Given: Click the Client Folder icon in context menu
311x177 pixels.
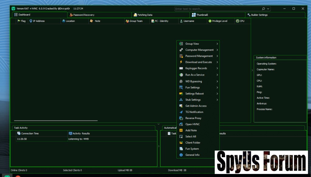Looking at the screenshot, I should click(181, 143).
